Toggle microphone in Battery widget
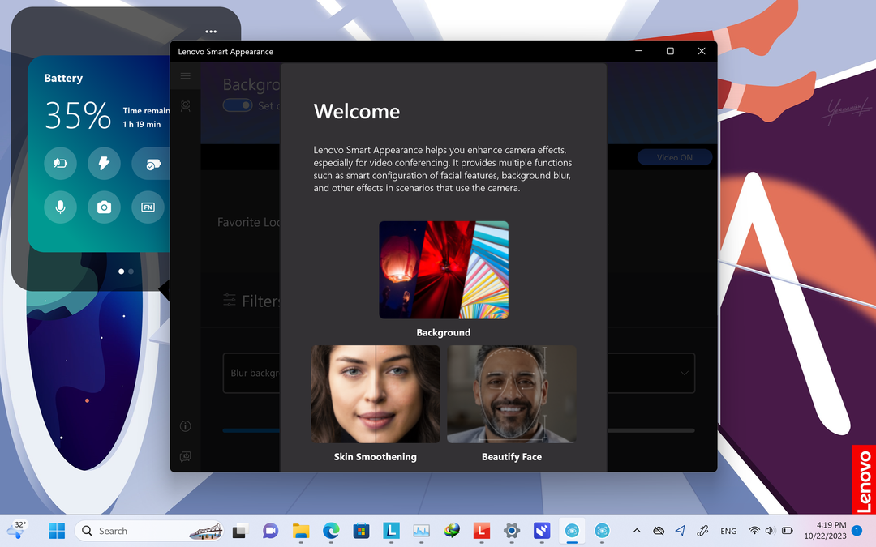 coord(60,207)
